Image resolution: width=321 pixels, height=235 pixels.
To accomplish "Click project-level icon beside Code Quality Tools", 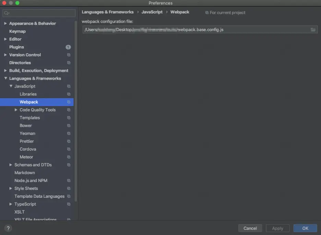I will pos(69,110).
